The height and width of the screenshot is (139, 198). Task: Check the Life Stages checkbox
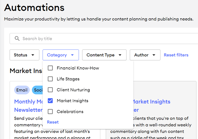[x=50, y=79]
